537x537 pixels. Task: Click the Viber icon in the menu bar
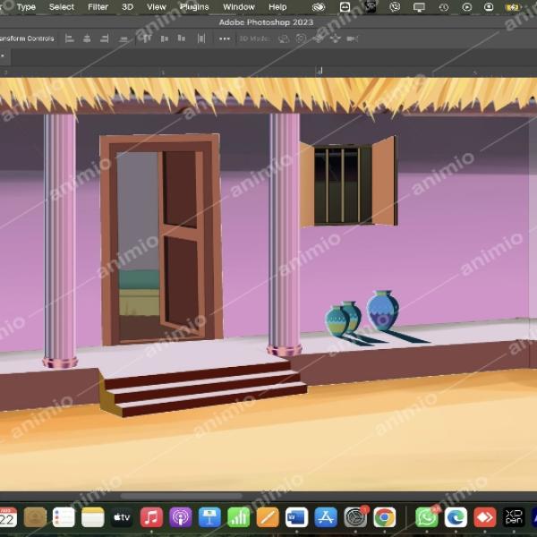coord(395,7)
